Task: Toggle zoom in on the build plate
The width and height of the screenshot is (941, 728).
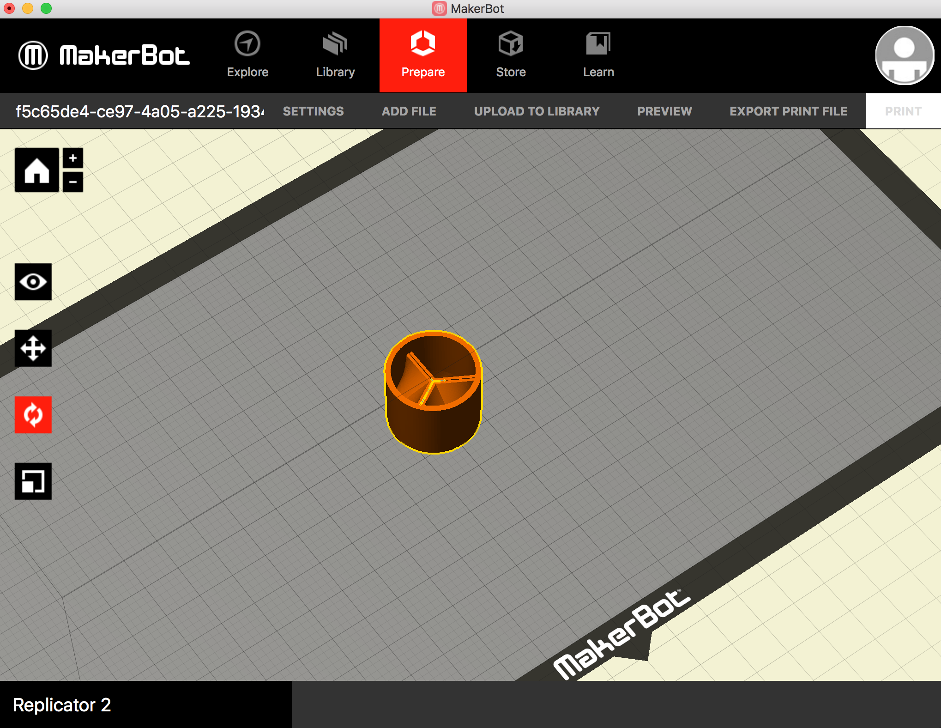Action: [71, 158]
